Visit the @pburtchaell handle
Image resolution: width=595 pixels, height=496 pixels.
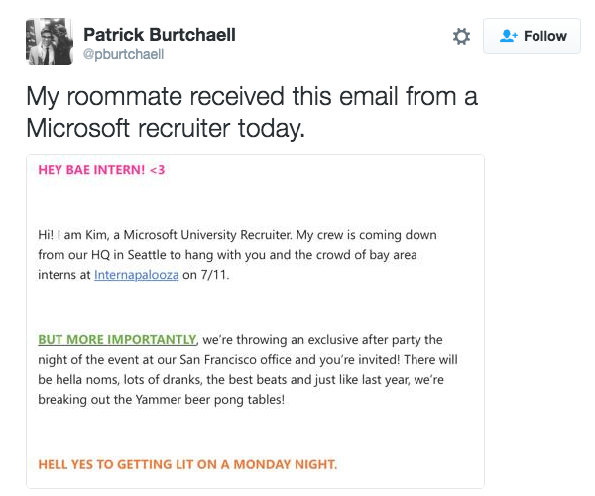(x=123, y=54)
